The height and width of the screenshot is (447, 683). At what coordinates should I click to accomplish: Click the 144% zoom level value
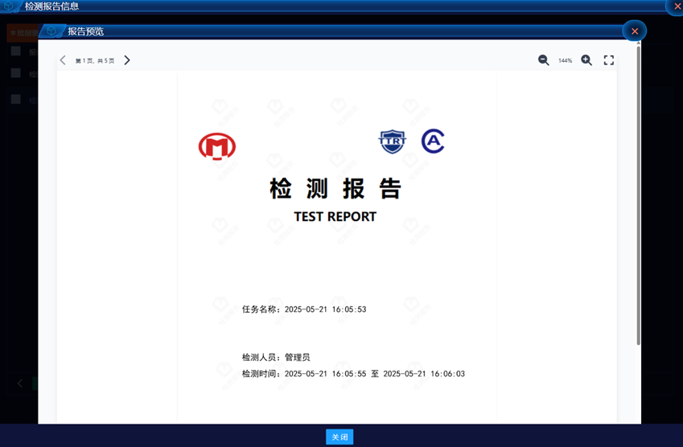[x=565, y=60]
